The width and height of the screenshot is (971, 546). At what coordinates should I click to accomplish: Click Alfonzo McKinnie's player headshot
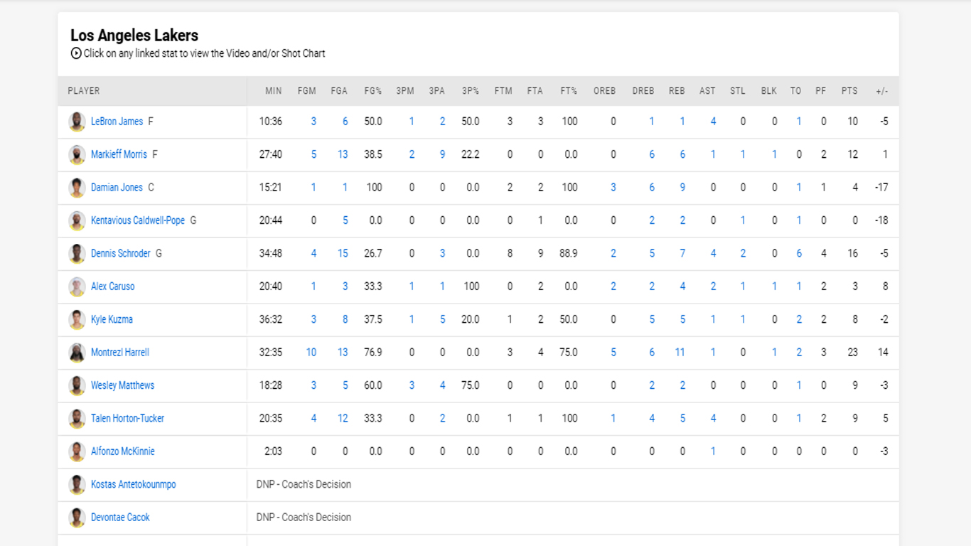coord(77,451)
